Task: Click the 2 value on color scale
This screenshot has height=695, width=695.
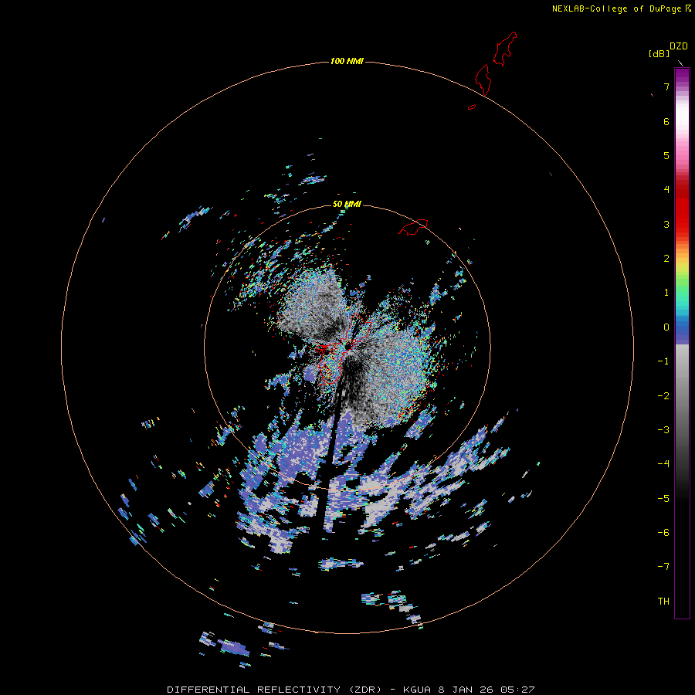Action: click(x=666, y=259)
